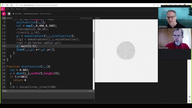This screenshot has height=108, width=192.
Task: Click the '//b = noise(i*rez,j*rez)*500;' line
Action: click(x=33, y=87)
